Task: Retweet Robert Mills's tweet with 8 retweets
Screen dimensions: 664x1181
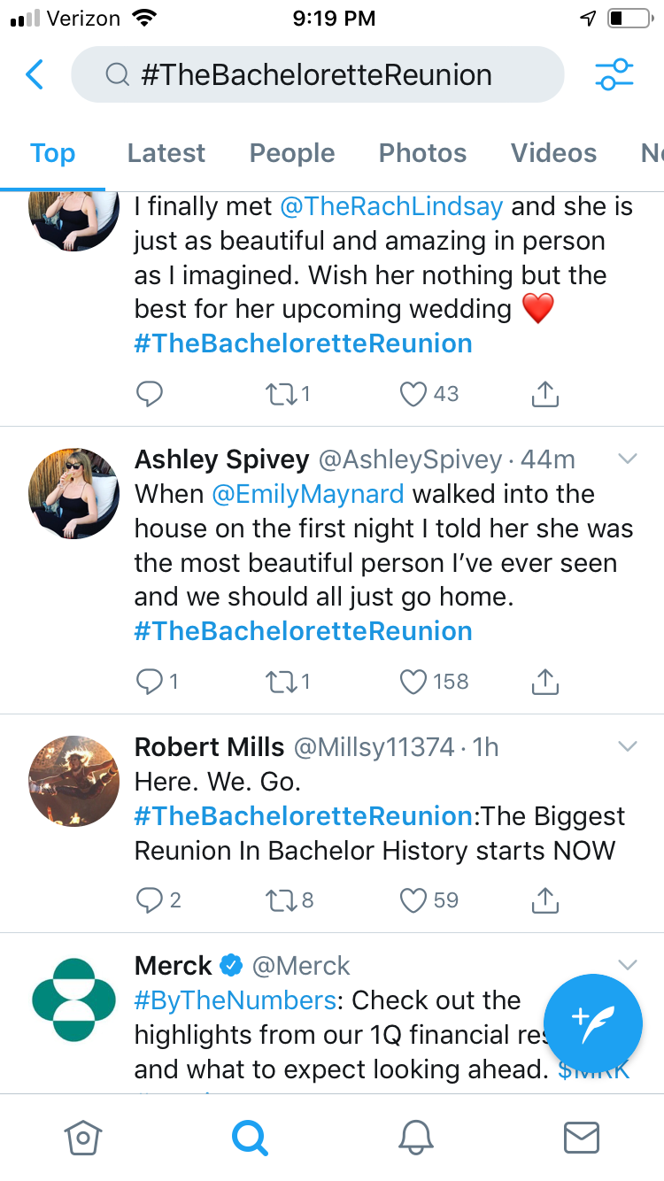Action: pos(279,900)
